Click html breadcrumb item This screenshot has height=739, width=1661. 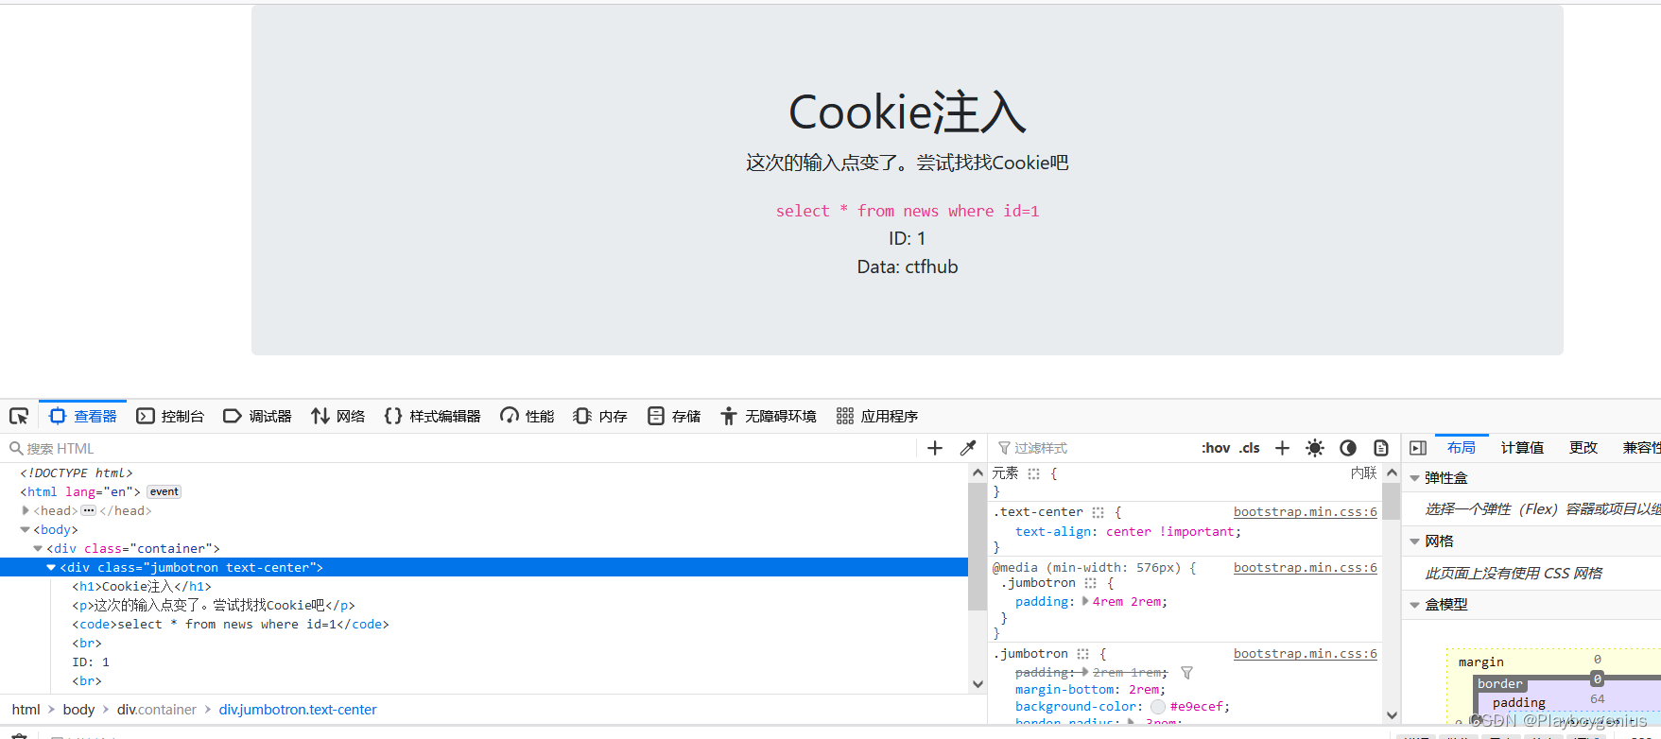tap(26, 710)
